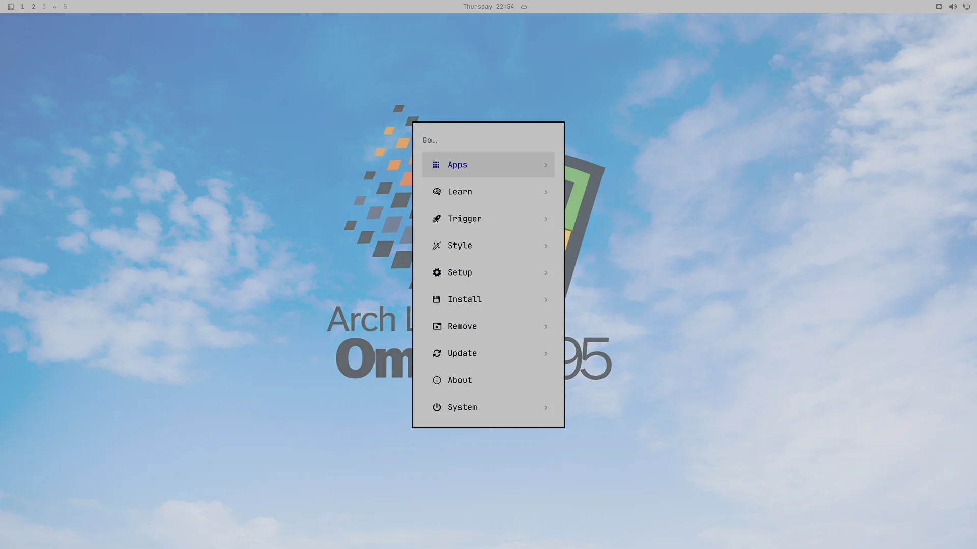
Task: Focus the Go… search field
Action: coord(488,140)
